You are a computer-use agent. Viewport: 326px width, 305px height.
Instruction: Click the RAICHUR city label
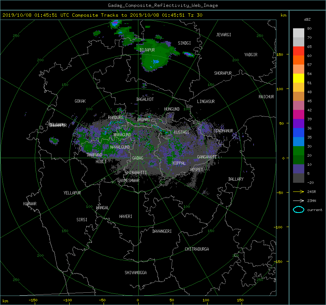tap(266, 97)
